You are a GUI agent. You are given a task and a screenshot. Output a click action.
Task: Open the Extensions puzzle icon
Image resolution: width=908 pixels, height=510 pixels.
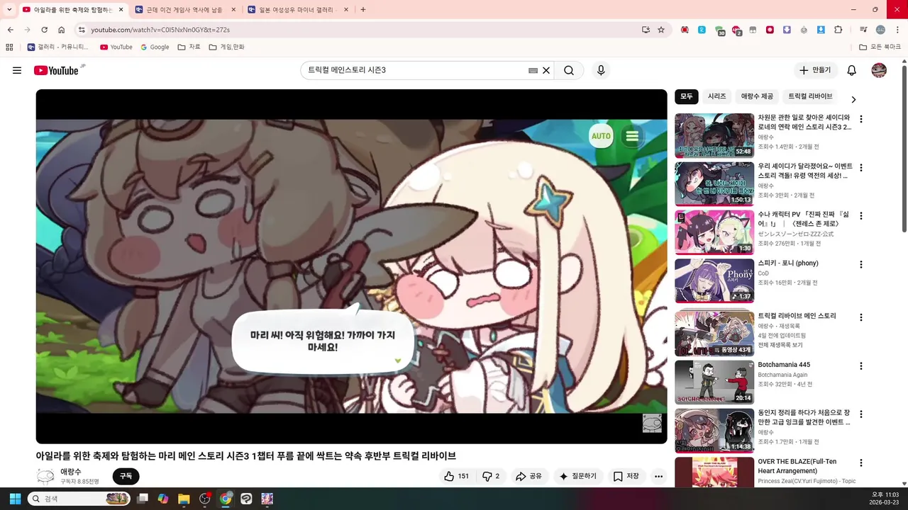pos(838,30)
